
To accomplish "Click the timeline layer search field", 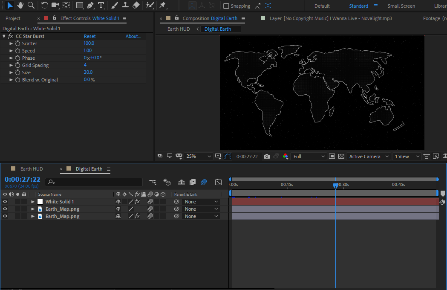I will (x=94, y=182).
